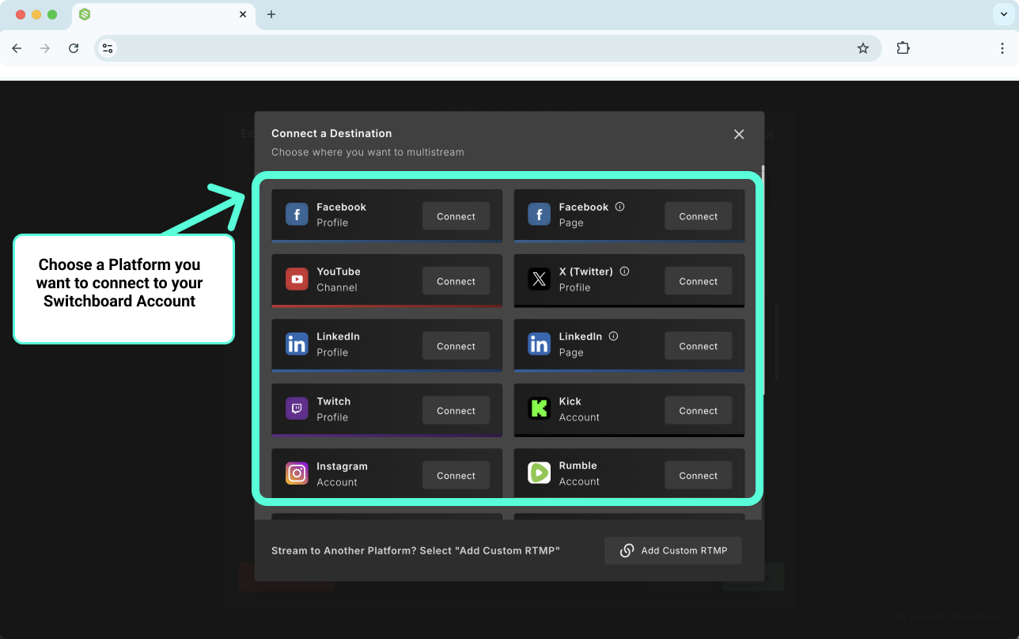Connect Instagram Account destination
1019x639 pixels.
[x=456, y=476]
